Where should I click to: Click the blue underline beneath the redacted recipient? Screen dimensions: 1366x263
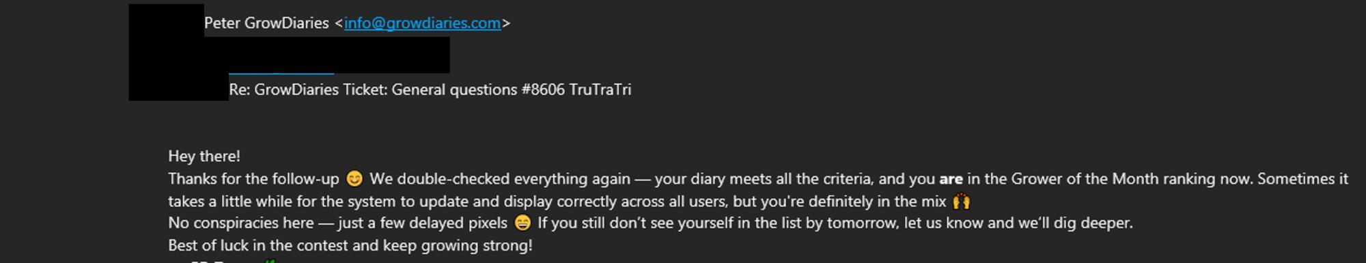click(281, 72)
